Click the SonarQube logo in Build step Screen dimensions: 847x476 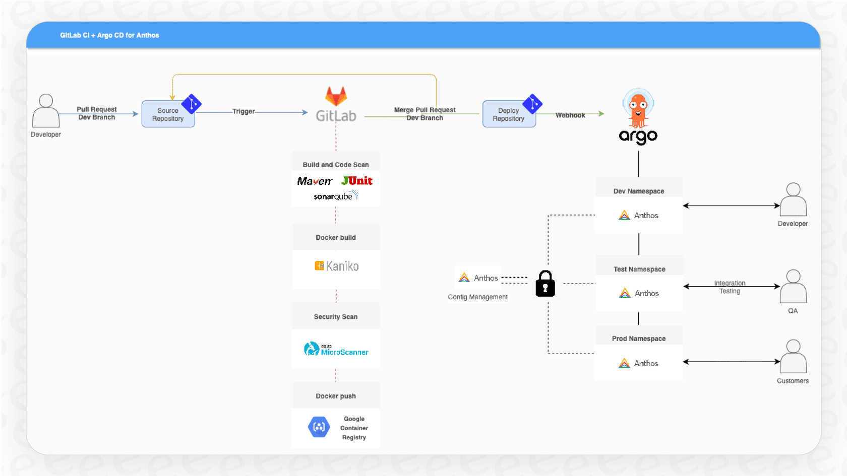point(334,197)
